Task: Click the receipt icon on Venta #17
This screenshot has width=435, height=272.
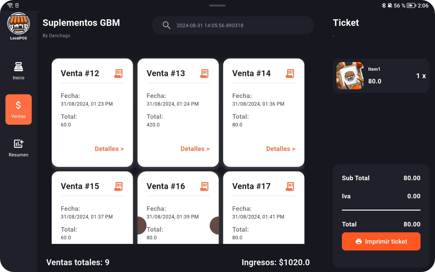Action: [x=290, y=186]
